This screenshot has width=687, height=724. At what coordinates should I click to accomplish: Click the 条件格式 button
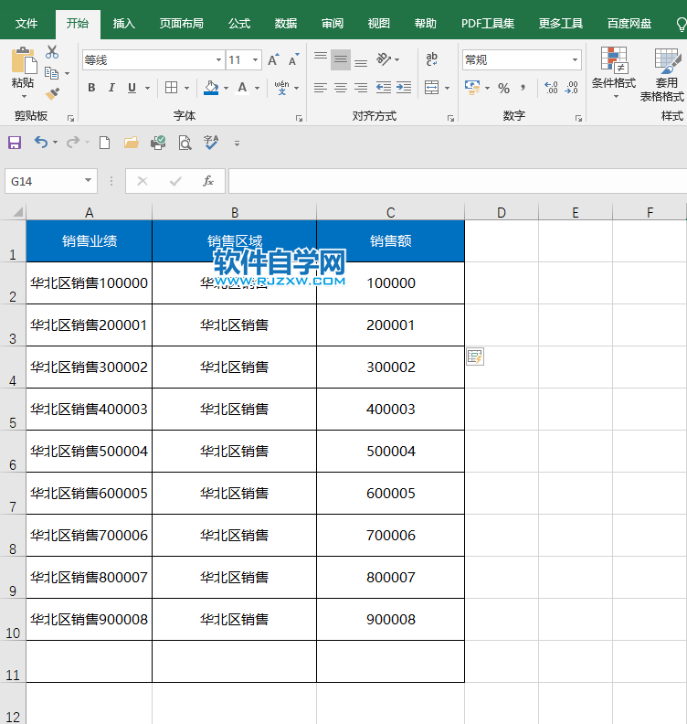point(614,71)
